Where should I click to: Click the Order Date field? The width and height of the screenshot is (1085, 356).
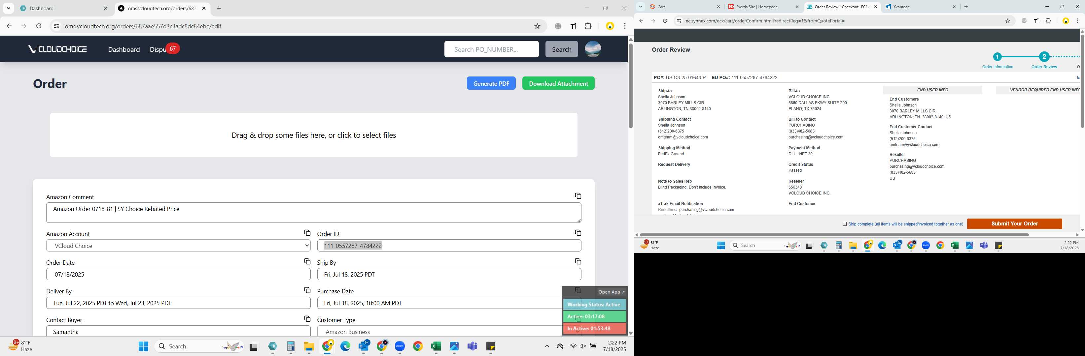[x=178, y=274]
